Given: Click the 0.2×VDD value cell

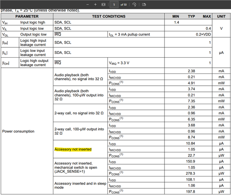Looking at the screenshot, I should (203, 34).
